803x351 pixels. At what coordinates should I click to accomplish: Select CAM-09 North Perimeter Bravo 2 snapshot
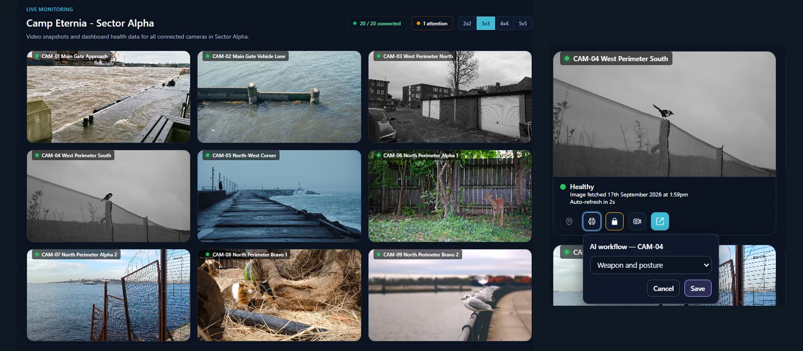point(450,295)
